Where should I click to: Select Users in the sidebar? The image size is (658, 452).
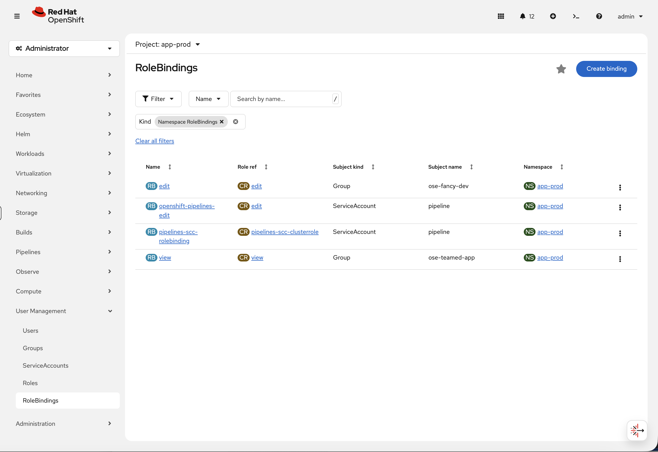click(x=30, y=331)
